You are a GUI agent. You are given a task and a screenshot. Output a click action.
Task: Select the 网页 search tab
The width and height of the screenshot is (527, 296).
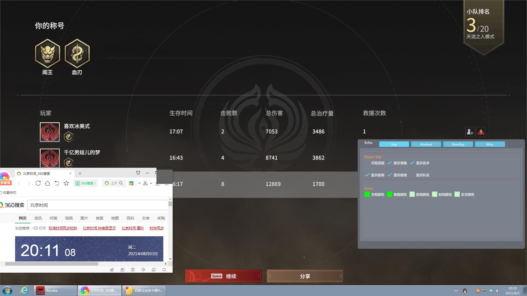point(23,218)
